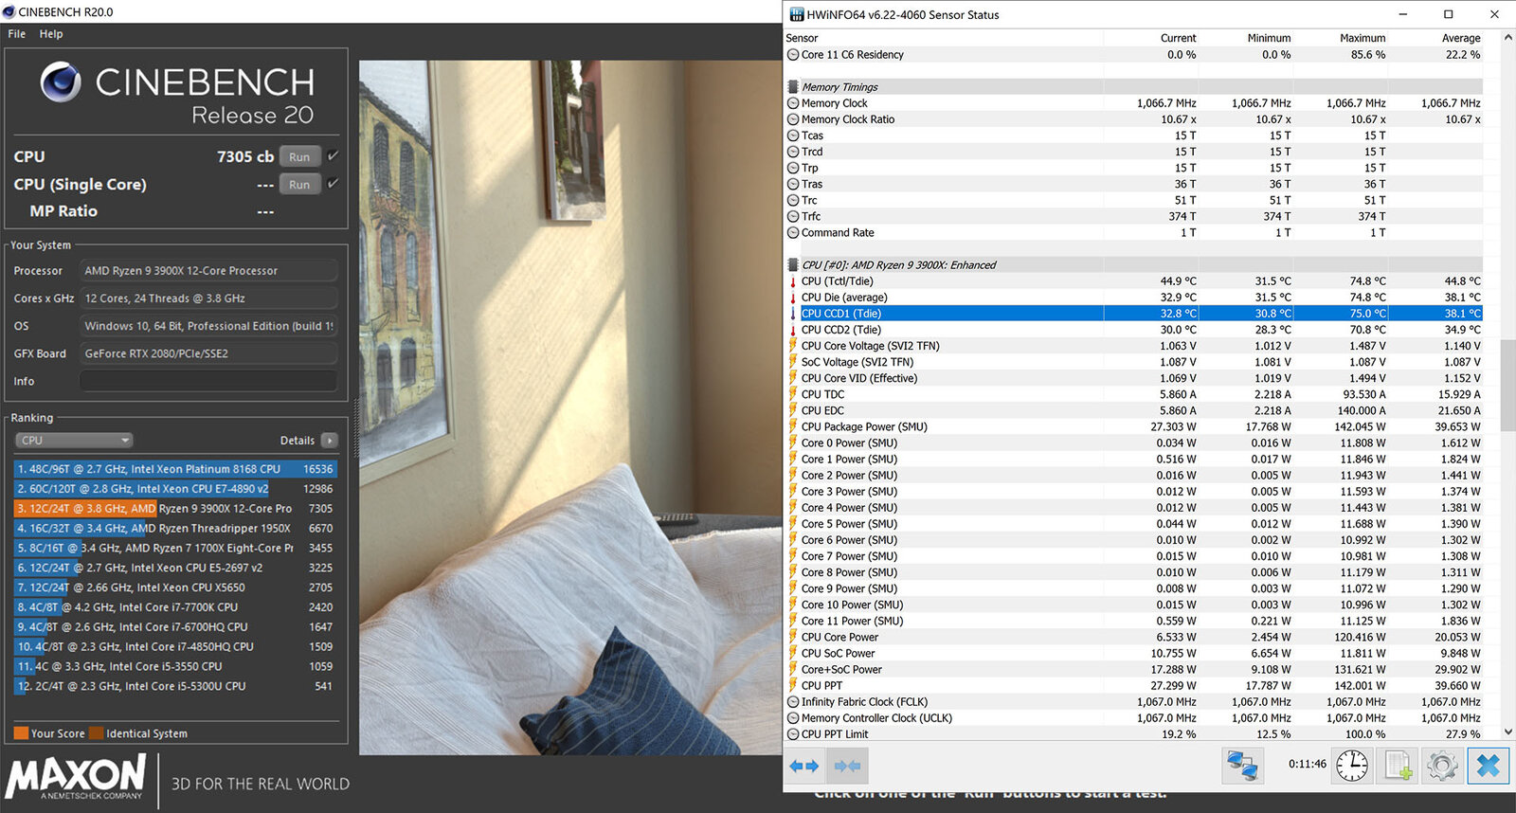Reset the elapsed timer with the clock icon
This screenshot has width=1516, height=813.
[x=1352, y=766]
